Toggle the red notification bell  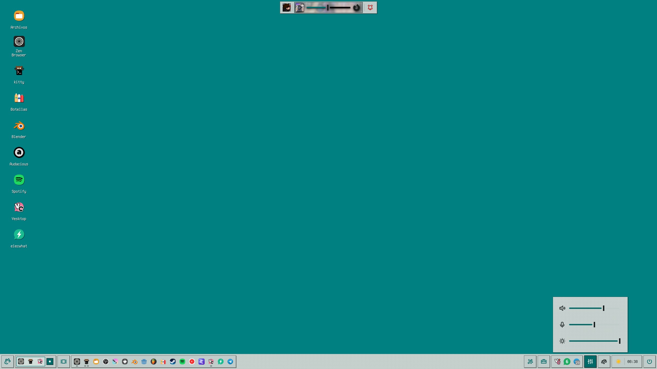[370, 8]
